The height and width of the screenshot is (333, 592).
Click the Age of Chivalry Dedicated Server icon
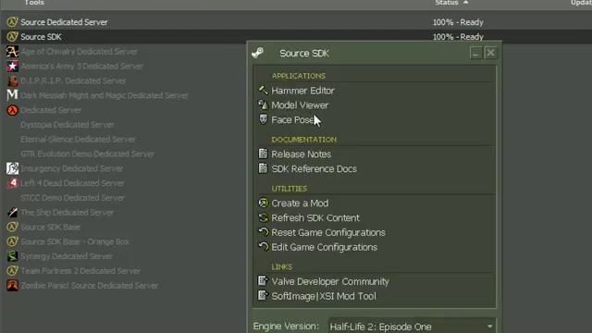tap(12, 52)
